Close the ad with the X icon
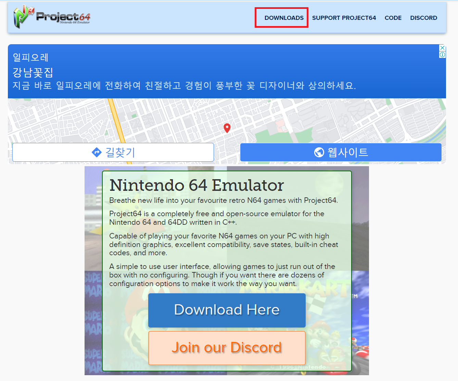Image resolution: width=458 pixels, height=381 pixels. (x=443, y=48)
